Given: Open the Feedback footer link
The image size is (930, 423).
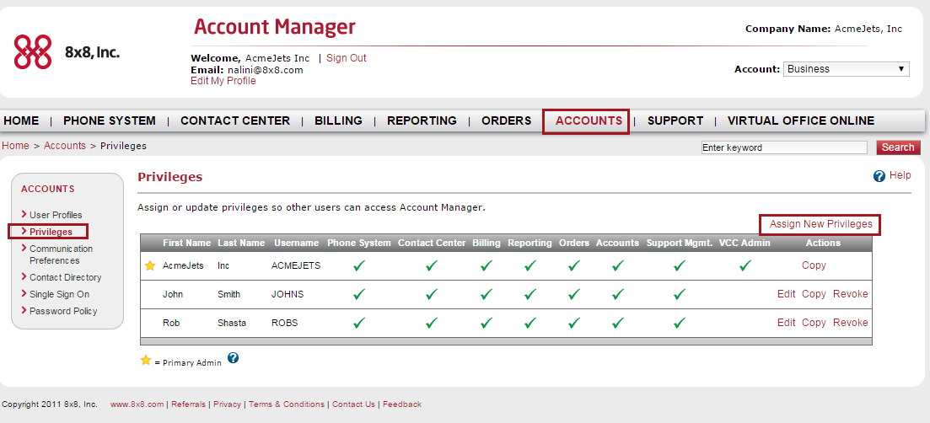Looking at the screenshot, I should point(402,404).
